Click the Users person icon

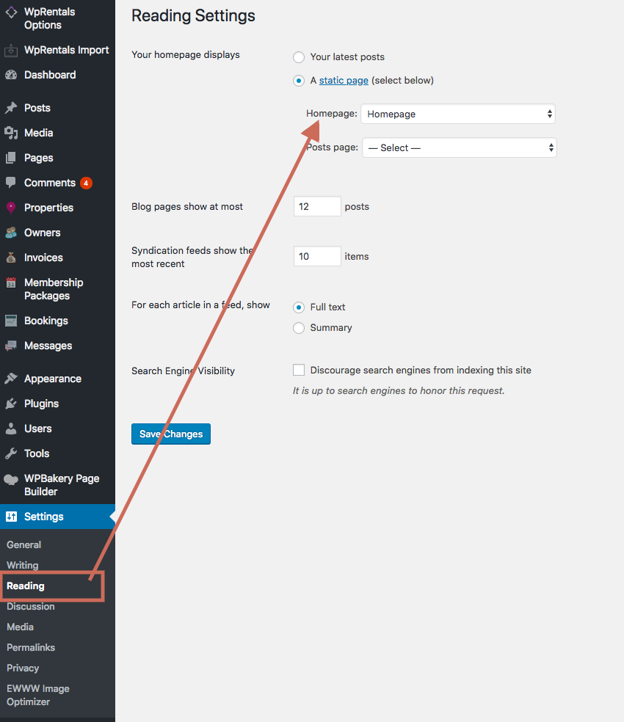pos(11,429)
